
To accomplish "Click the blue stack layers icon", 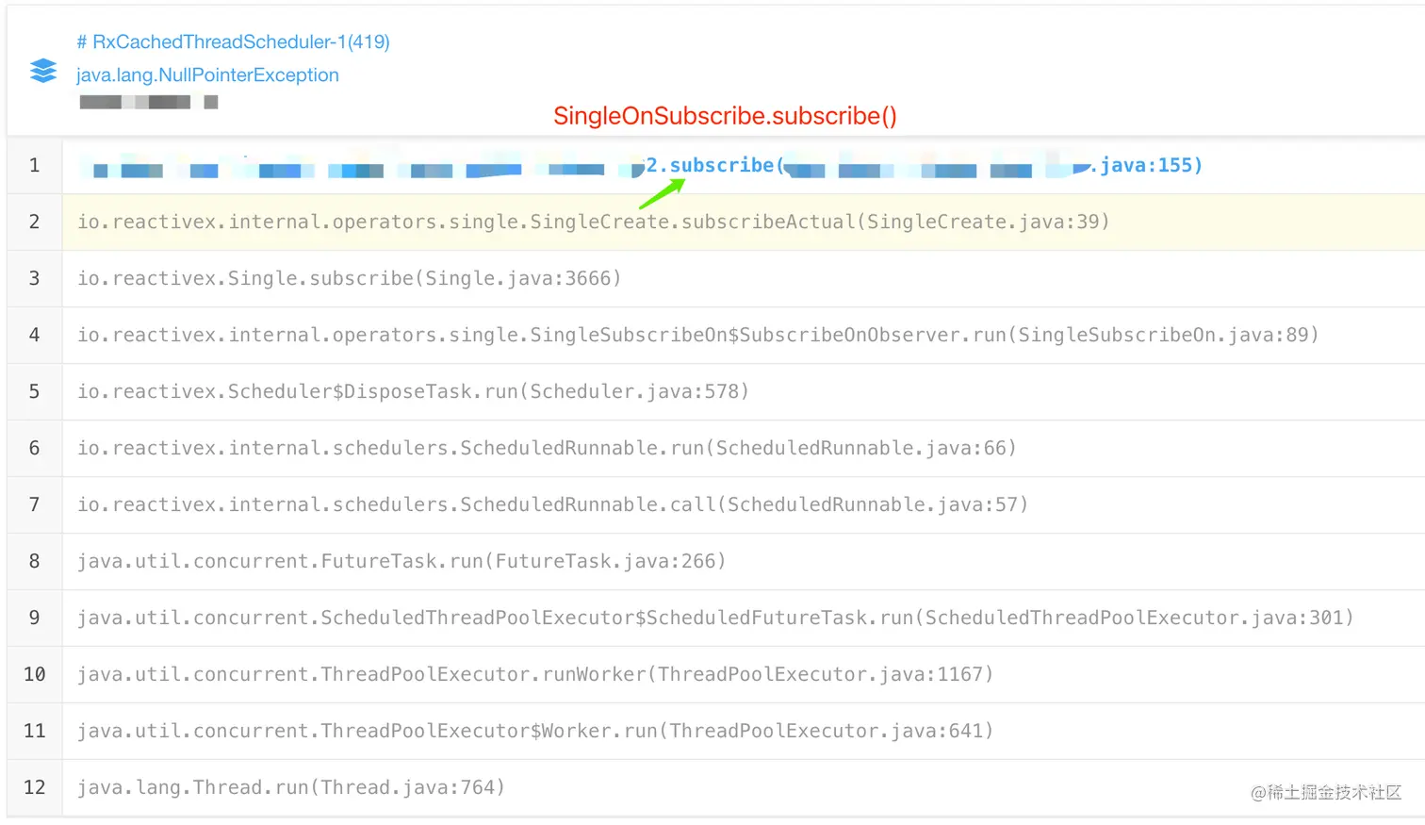I will tap(43, 71).
